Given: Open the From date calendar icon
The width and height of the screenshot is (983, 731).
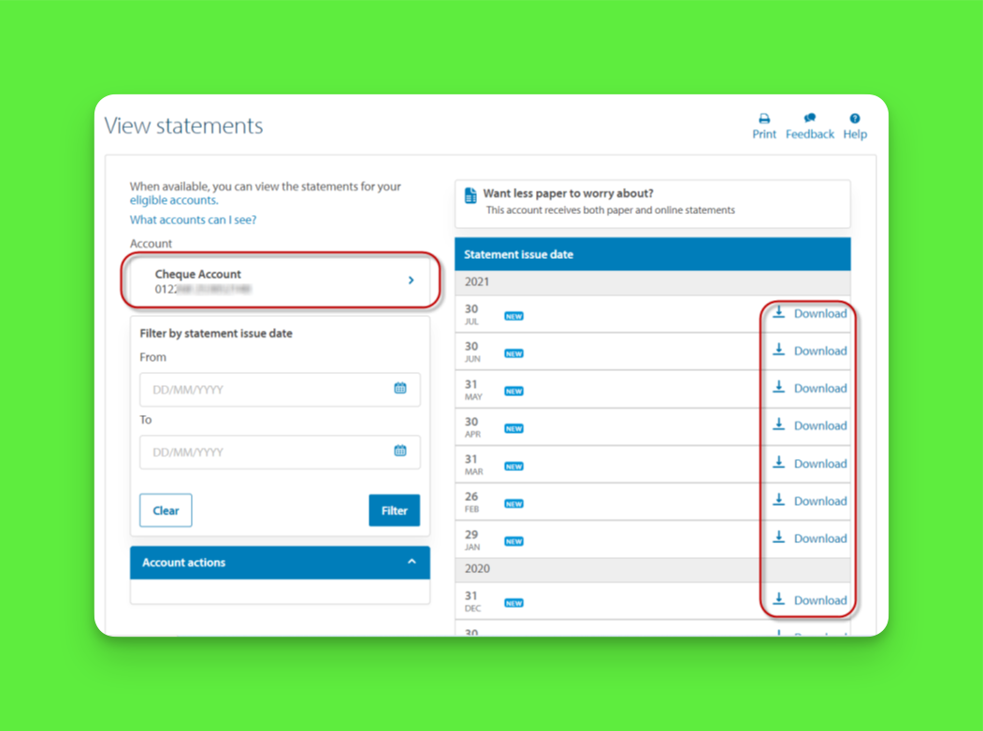Looking at the screenshot, I should pos(400,388).
